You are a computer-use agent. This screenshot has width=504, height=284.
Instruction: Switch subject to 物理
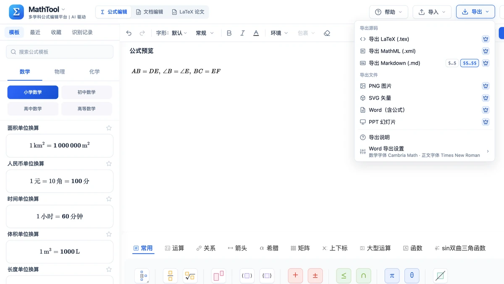coord(60,72)
